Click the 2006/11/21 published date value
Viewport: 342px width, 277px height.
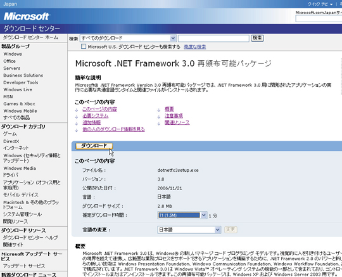tap(170, 188)
